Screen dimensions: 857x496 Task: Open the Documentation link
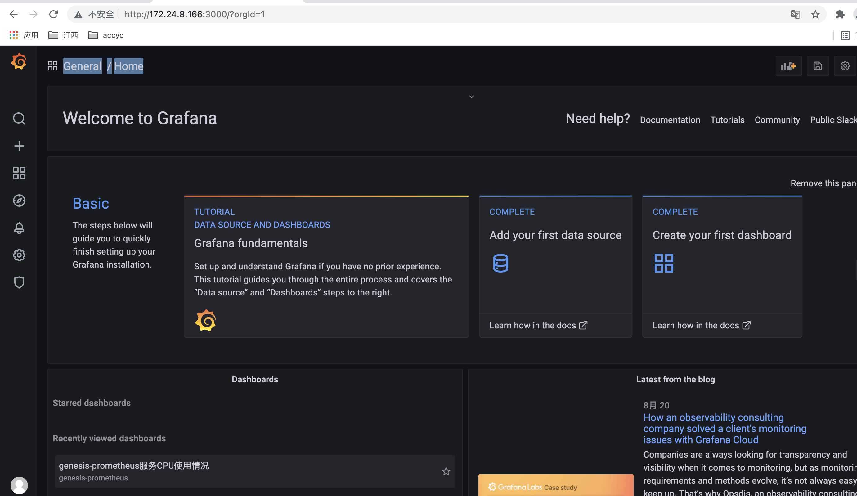pos(670,120)
